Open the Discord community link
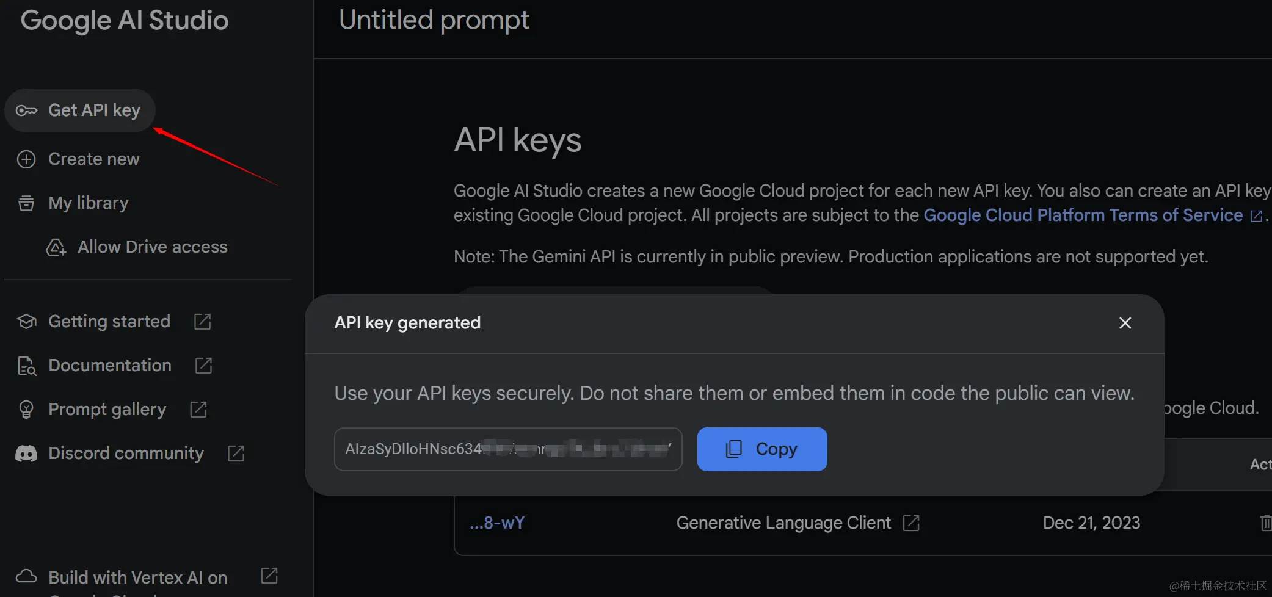 coord(126,454)
